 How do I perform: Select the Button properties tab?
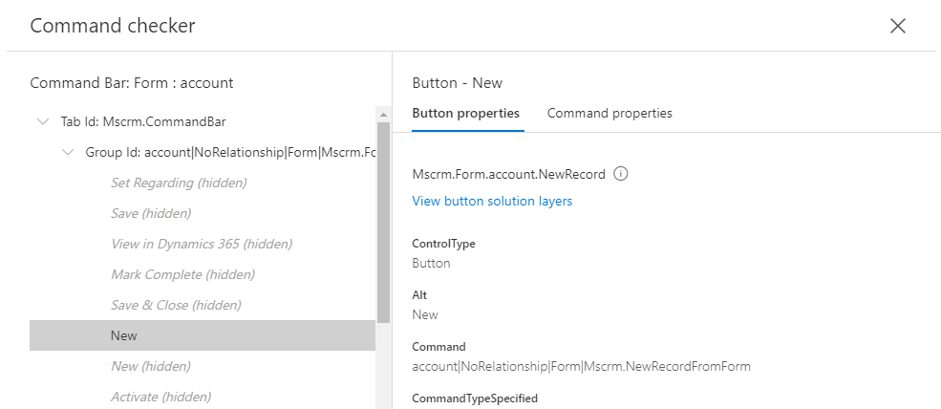point(465,113)
